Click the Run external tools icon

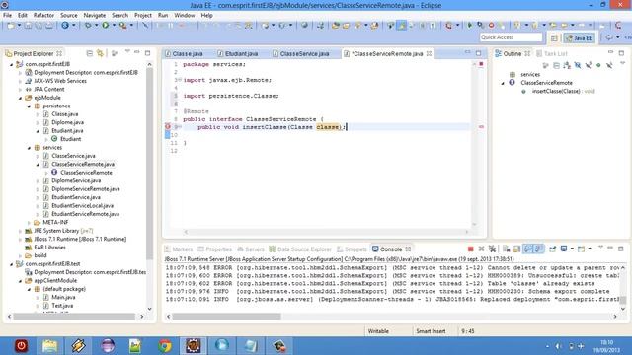click(122, 26)
